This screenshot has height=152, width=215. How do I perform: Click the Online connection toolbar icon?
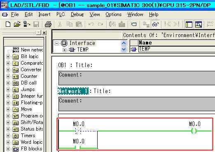[26, 24]
